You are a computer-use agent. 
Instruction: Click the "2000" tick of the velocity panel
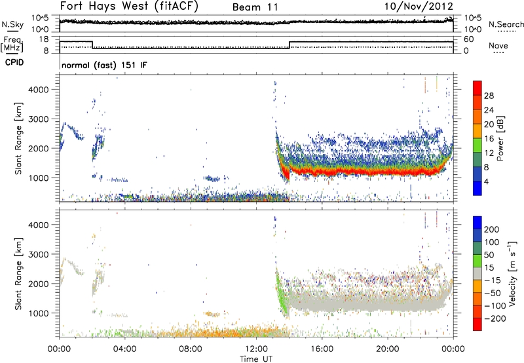coord(38,284)
